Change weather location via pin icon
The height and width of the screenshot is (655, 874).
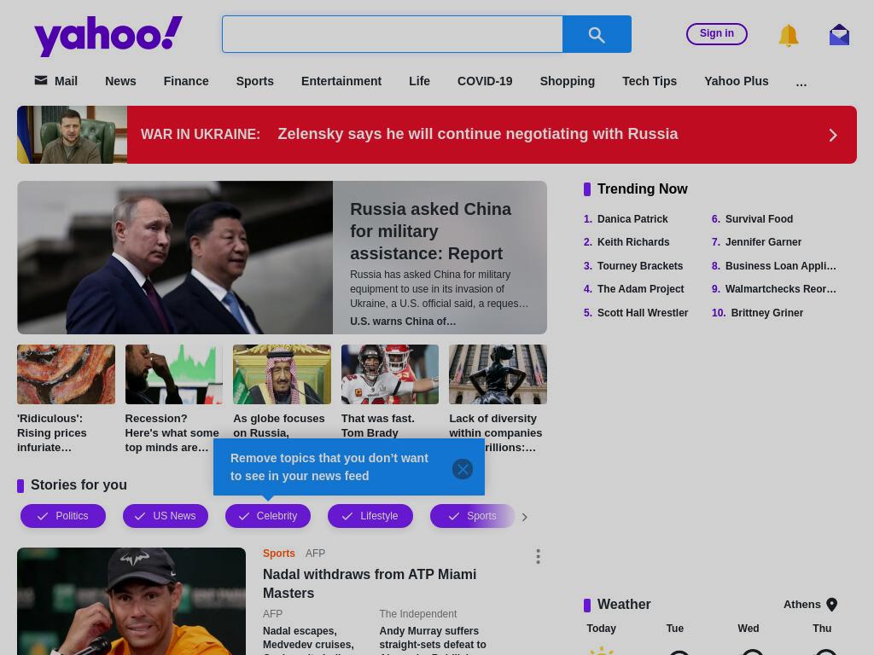[831, 605]
